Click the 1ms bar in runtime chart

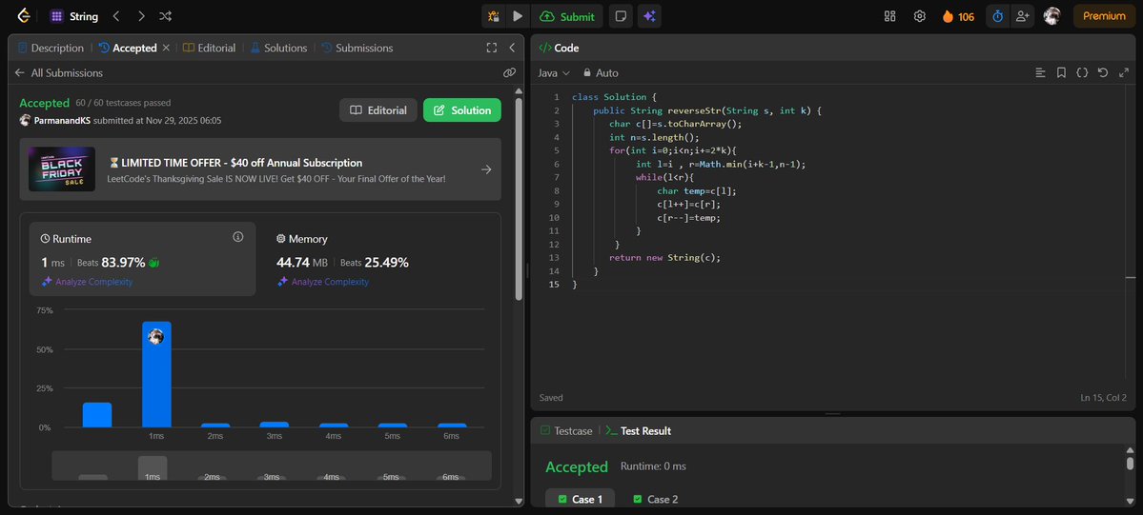156,374
